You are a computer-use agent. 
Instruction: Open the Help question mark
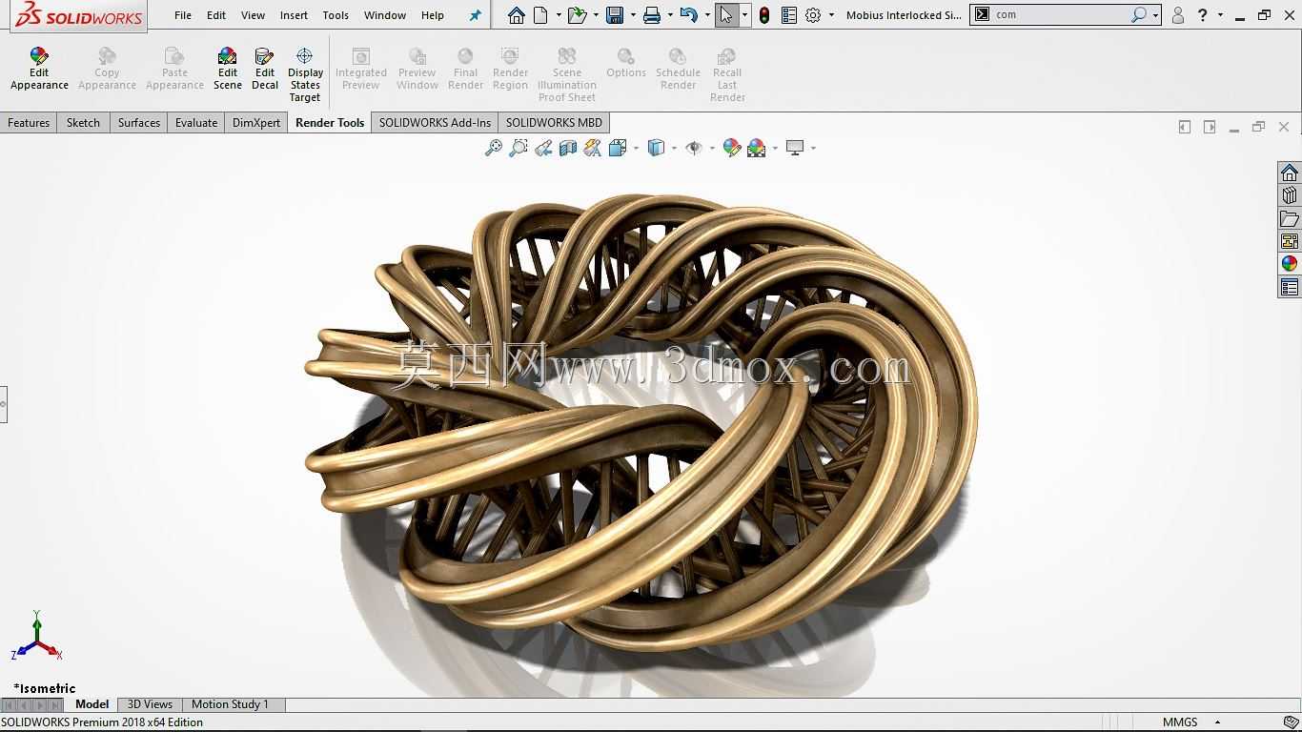pyautogui.click(x=1203, y=15)
